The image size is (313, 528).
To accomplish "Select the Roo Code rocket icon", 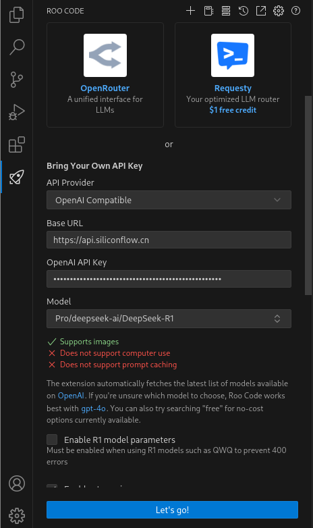I will click(16, 177).
